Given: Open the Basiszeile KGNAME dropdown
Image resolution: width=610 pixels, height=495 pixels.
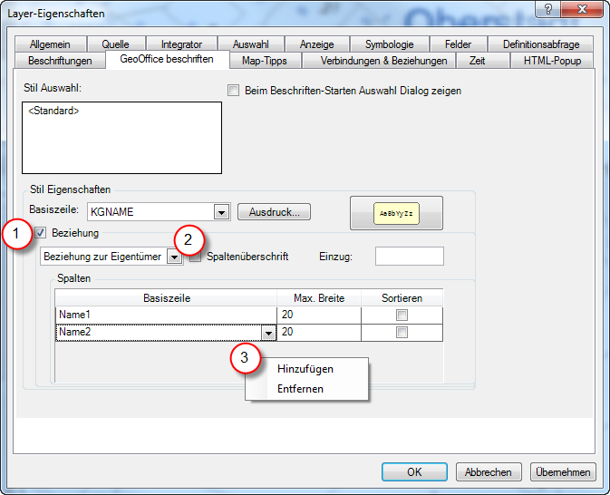Looking at the screenshot, I should tap(220, 212).
